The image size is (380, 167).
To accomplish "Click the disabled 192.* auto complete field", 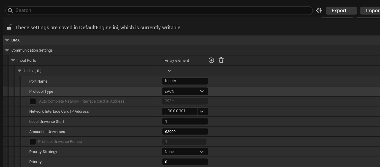I will [x=185, y=101].
